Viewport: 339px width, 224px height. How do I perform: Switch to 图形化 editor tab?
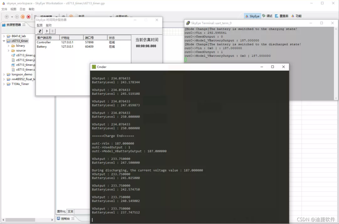click(x=61, y=212)
